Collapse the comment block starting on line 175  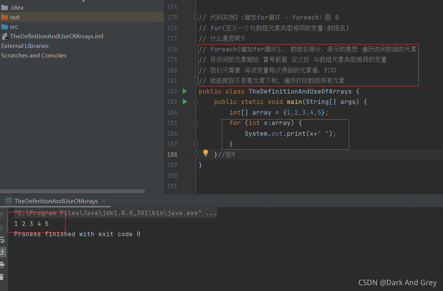coord(196,18)
